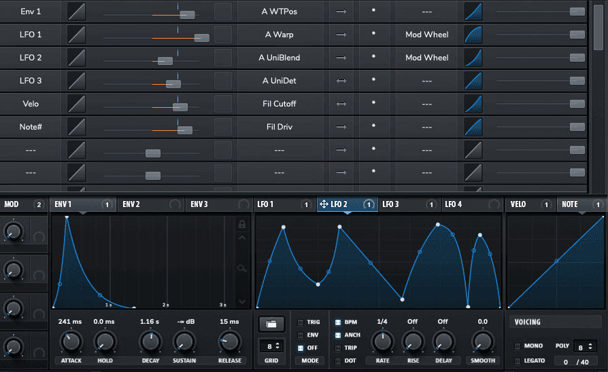Image resolution: width=608 pixels, height=372 pixels.
Task: Open Mod Wheel aux source in A Warp row
Action: point(427,35)
